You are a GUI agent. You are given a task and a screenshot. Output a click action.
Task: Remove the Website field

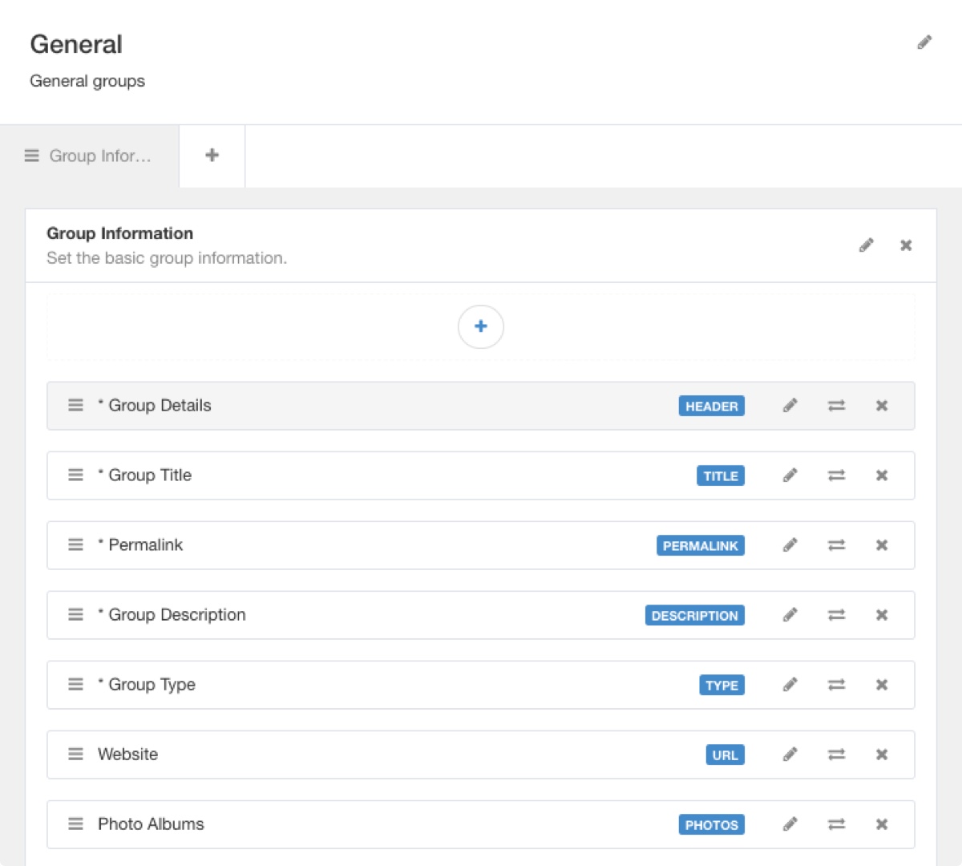882,755
